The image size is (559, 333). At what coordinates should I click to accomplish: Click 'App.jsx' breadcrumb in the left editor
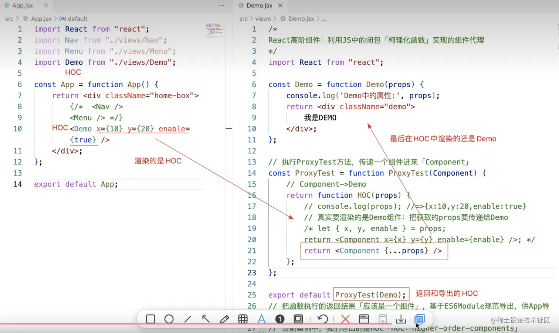click(41, 18)
